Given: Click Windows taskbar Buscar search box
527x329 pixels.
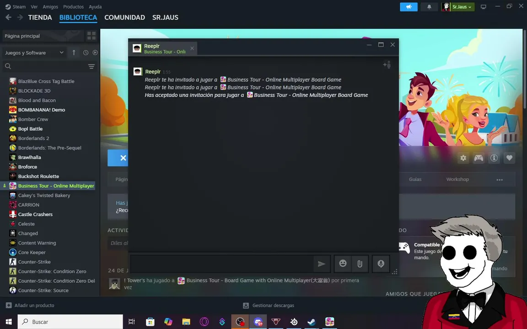Looking at the screenshot, I should tap(70, 322).
